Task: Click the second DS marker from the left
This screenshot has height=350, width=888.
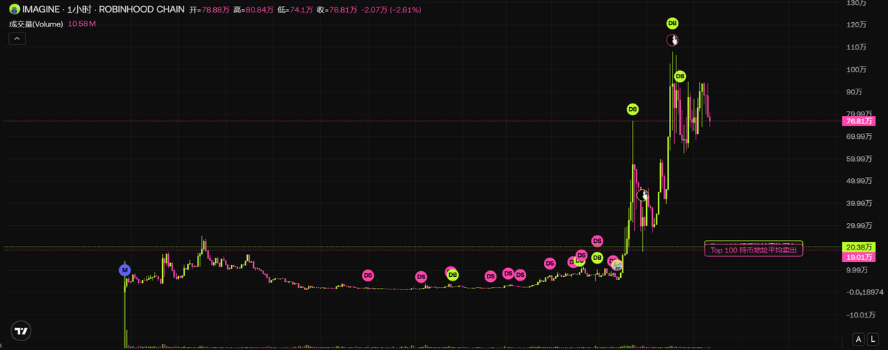Action: coord(421,277)
